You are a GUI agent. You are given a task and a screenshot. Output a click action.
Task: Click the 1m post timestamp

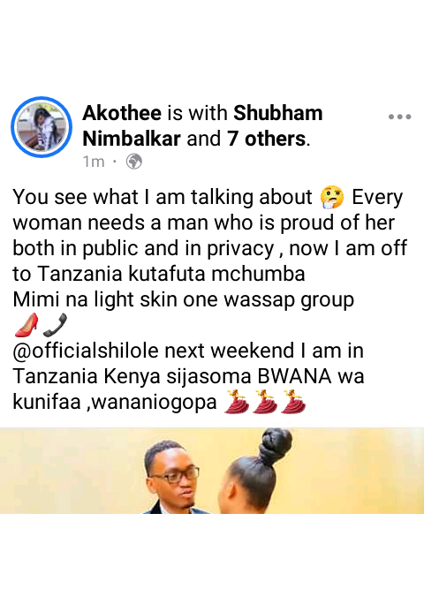pyautogui.click(x=94, y=162)
